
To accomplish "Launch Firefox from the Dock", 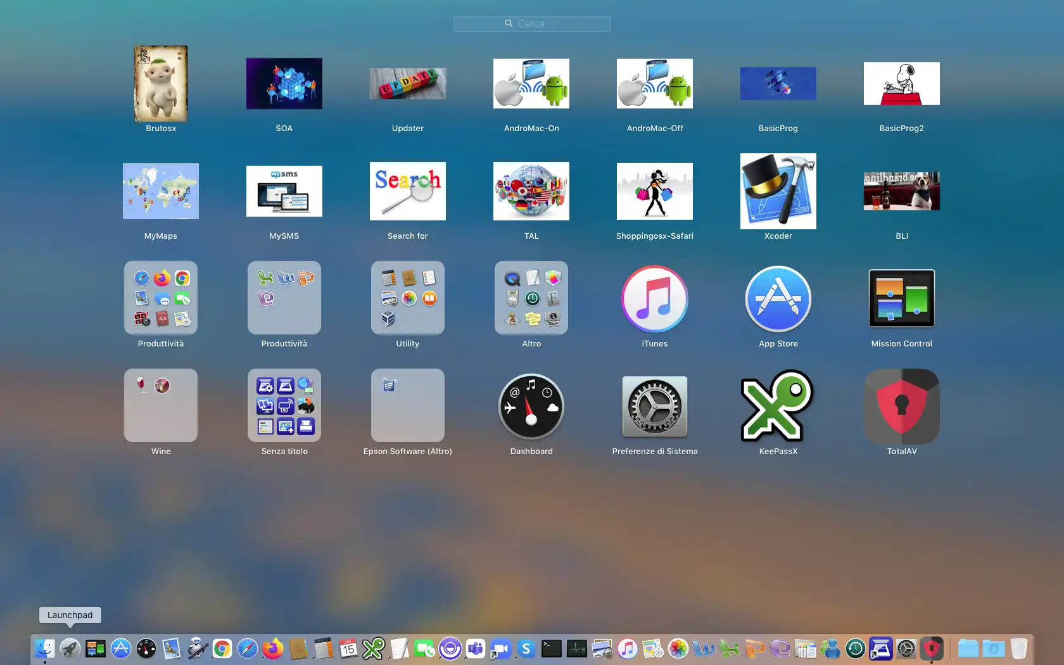I will pyautogui.click(x=273, y=649).
